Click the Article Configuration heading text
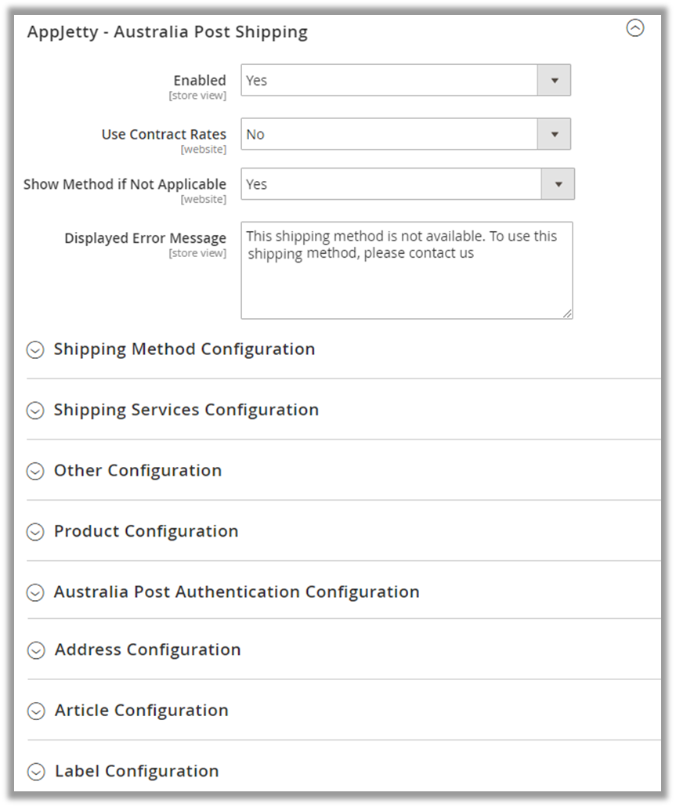 (141, 711)
